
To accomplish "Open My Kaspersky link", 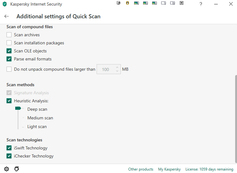I will pyautogui.click(x=169, y=169).
